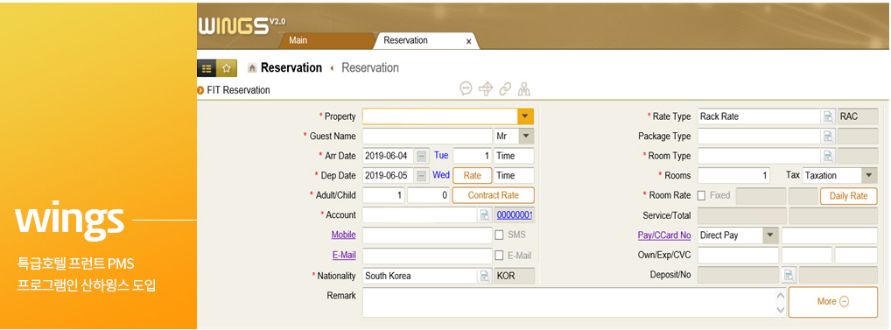The image size is (891, 330).
Task: Expand the Property dropdown
Action: click(x=526, y=116)
